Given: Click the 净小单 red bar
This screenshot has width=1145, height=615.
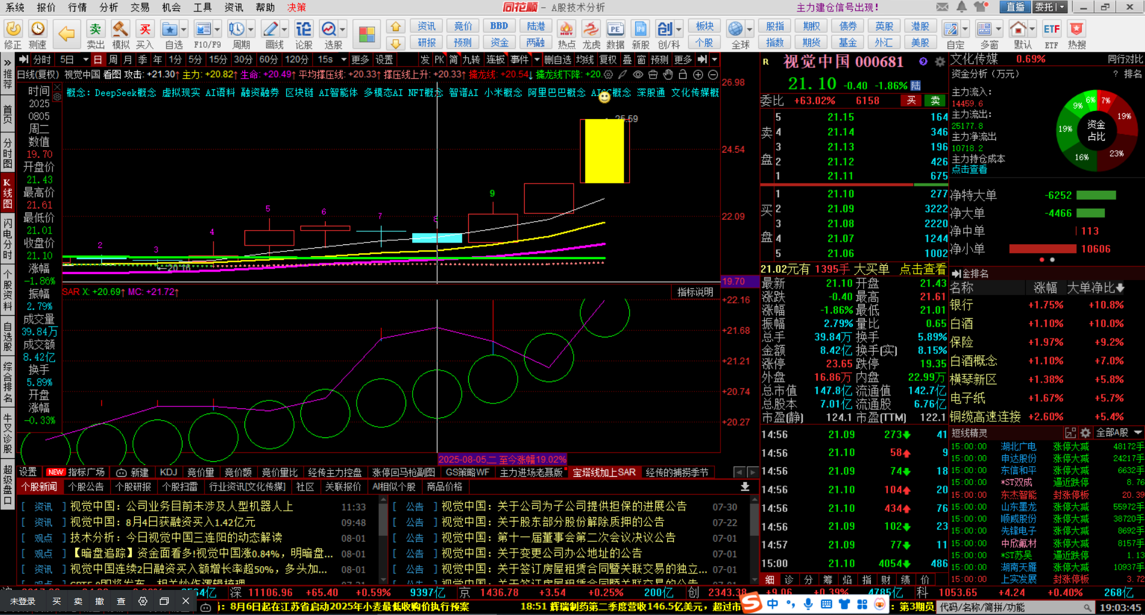Looking at the screenshot, I should pos(1042,249).
